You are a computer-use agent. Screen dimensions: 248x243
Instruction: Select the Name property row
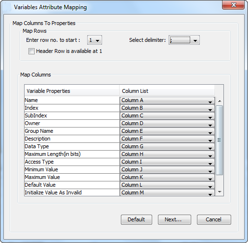[x=72, y=101]
